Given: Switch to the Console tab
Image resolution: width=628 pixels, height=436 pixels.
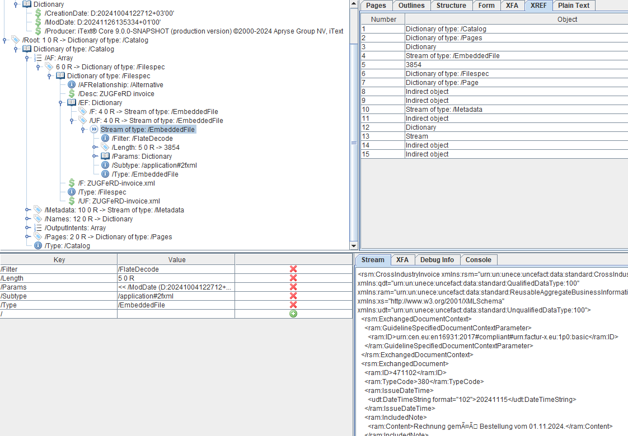Looking at the screenshot, I should [x=479, y=259].
